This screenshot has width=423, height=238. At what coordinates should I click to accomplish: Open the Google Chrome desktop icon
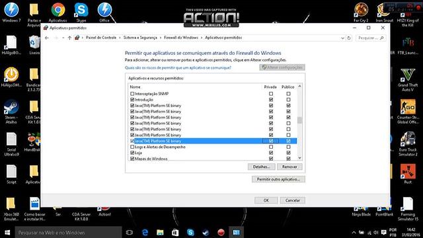click(58, 13)
